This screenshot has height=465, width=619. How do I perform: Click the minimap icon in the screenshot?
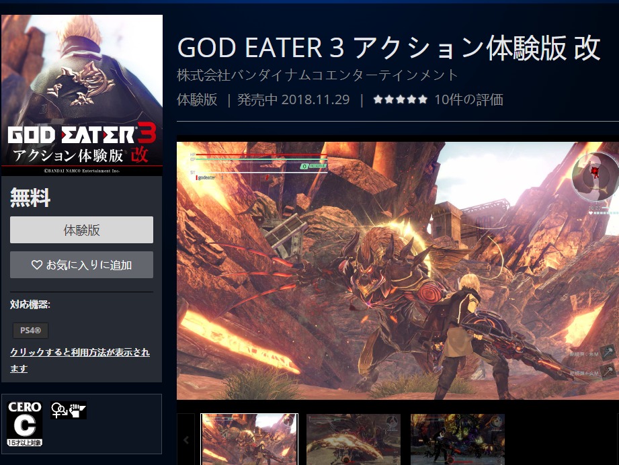[595, 177]
